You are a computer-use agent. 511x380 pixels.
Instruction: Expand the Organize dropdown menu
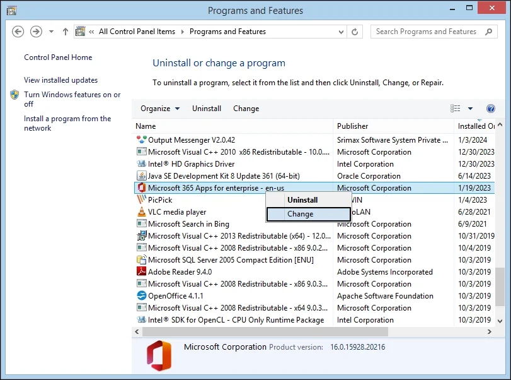(x=159, y=109)
